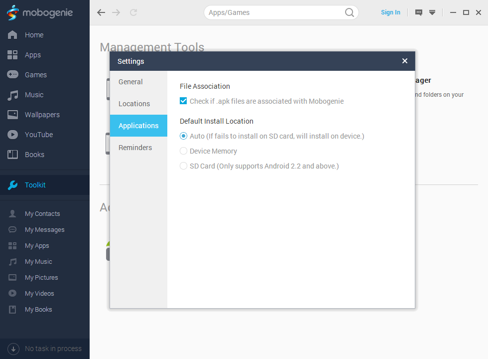Open the YouTube play icon
Image resolution: width=488 pixels, height=359 pixels.
pos(12,135)
